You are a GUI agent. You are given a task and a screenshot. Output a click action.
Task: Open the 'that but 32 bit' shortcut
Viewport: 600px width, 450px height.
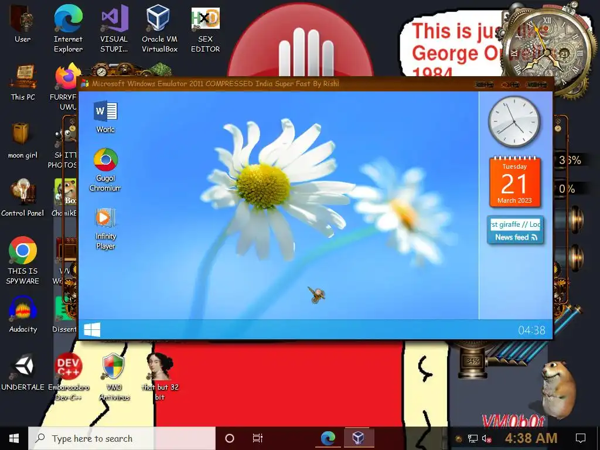(x=160, y=377)
